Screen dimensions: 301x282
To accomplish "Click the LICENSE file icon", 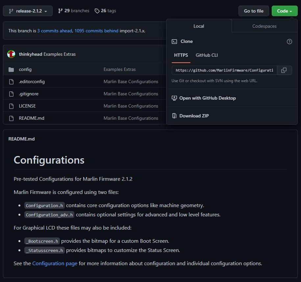I will pyautogui.click(x=11, y=106).
